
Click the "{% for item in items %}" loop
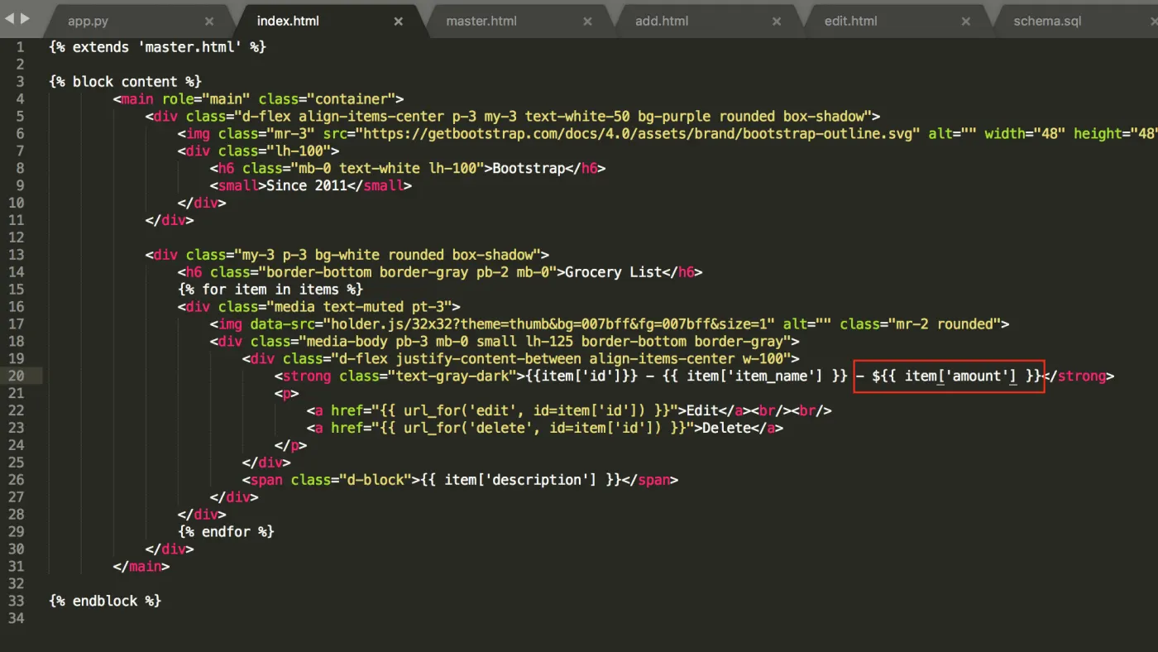tap(270, 290)
